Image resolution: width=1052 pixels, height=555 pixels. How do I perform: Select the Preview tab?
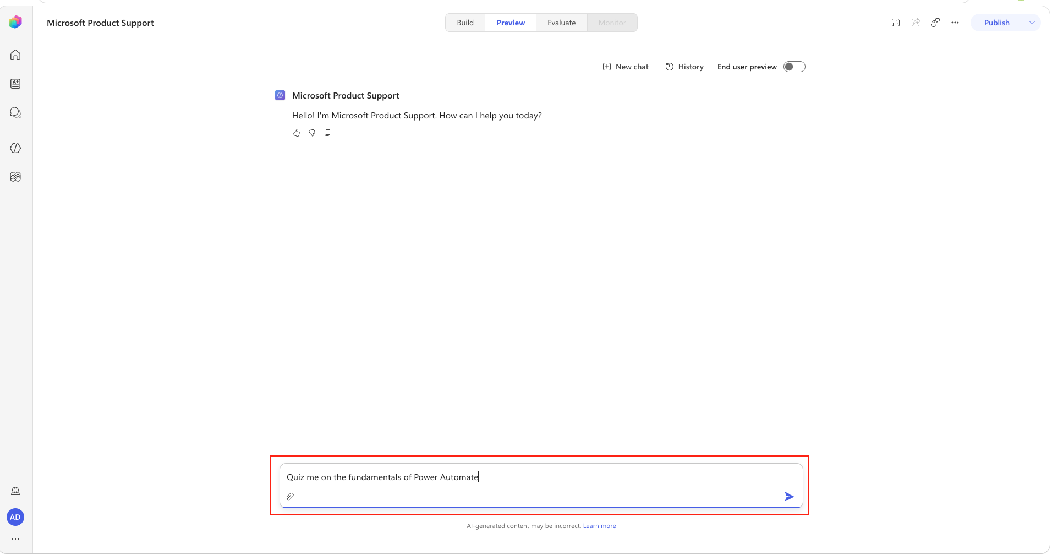tap(511, 23)
